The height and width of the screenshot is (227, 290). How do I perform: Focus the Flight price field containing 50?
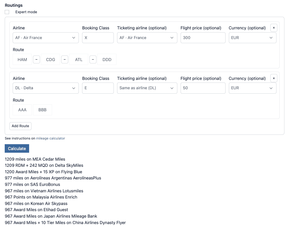(x=203, y=88)
